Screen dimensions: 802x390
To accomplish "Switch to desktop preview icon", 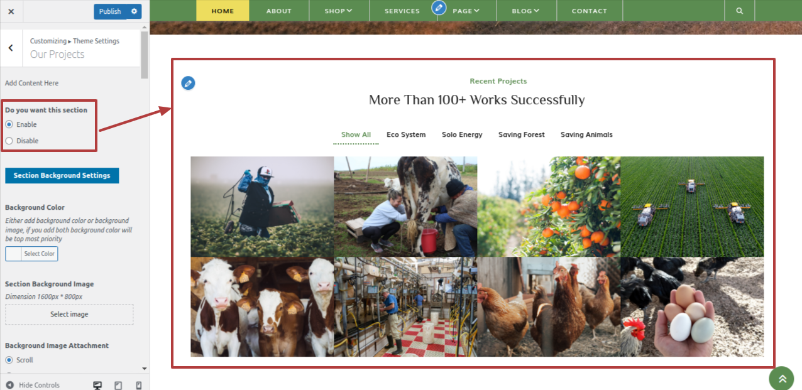I will pos(97,385).
